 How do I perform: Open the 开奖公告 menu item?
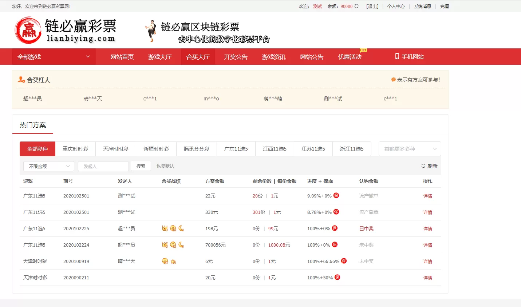[235, 56]
